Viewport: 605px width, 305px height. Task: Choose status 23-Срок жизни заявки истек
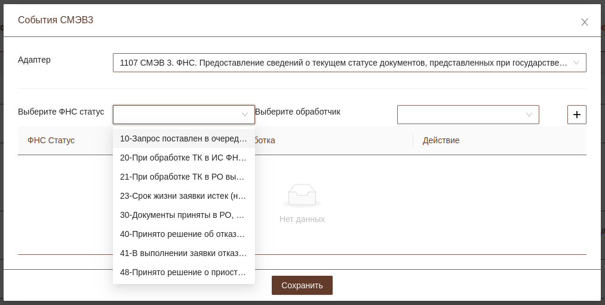point(183,196)
